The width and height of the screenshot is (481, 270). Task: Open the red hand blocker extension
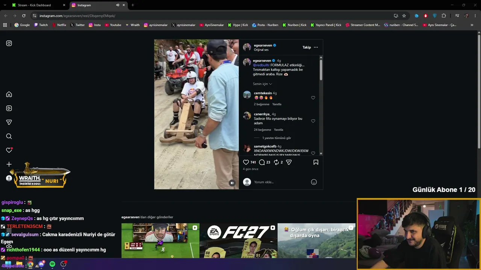tap(426, 16)
